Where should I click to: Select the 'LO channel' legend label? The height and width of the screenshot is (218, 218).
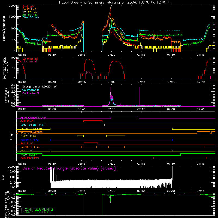coord(30,59)
